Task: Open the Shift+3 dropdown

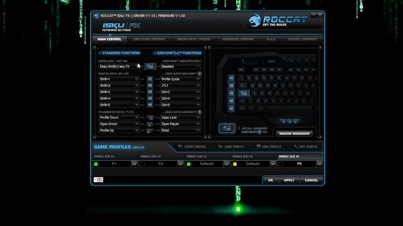Action: click(119, 92)
